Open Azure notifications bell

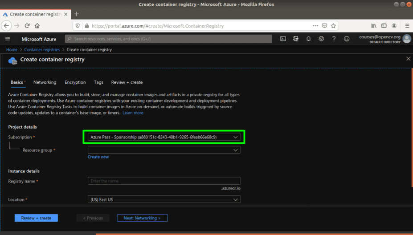tap(308, 39)
